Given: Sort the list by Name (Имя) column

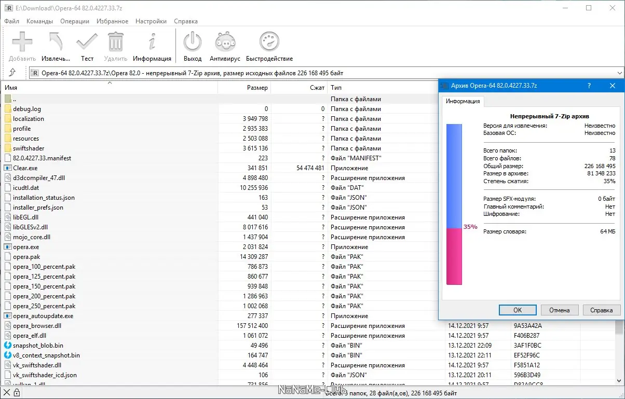Looking at the screenshot, I should [x=11, y=88].
